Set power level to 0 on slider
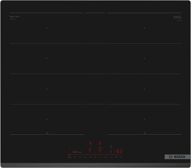191x168 pixels. (75, 157)
